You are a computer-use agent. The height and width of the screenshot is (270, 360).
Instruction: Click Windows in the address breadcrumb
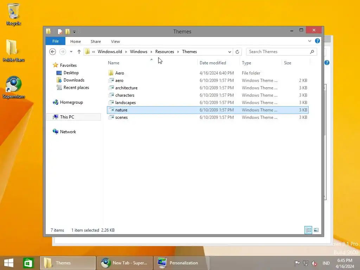[139, 52]
